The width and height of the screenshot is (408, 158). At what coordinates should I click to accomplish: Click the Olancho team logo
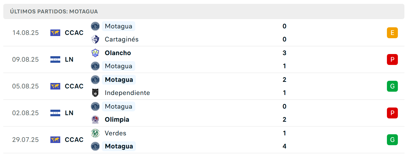[x=95, y=53]
